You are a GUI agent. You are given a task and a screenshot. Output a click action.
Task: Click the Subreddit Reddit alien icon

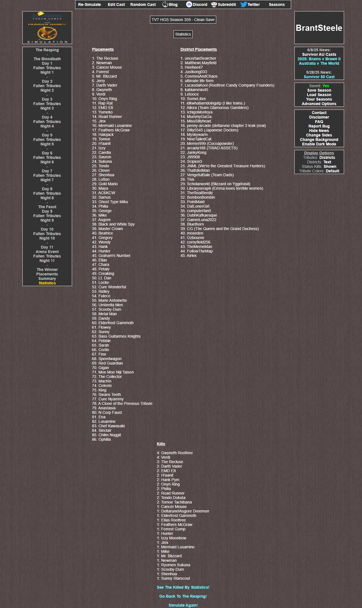[x=214, y=4]
